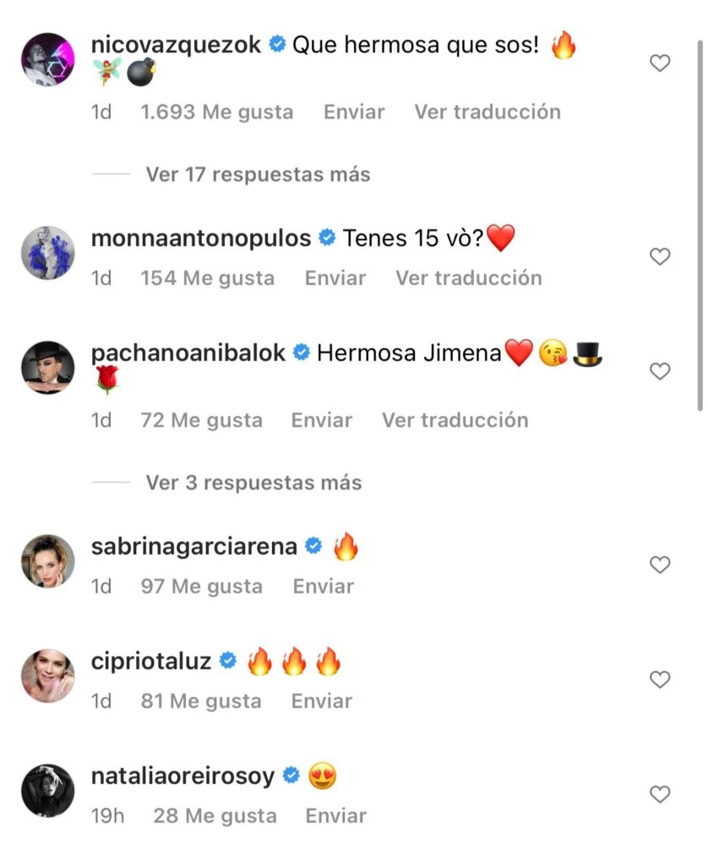This screenshot has height=866, width=708.
Task: Heart cipriotaluz's comment
Action: pyautogui.click(x=659, y=680)
